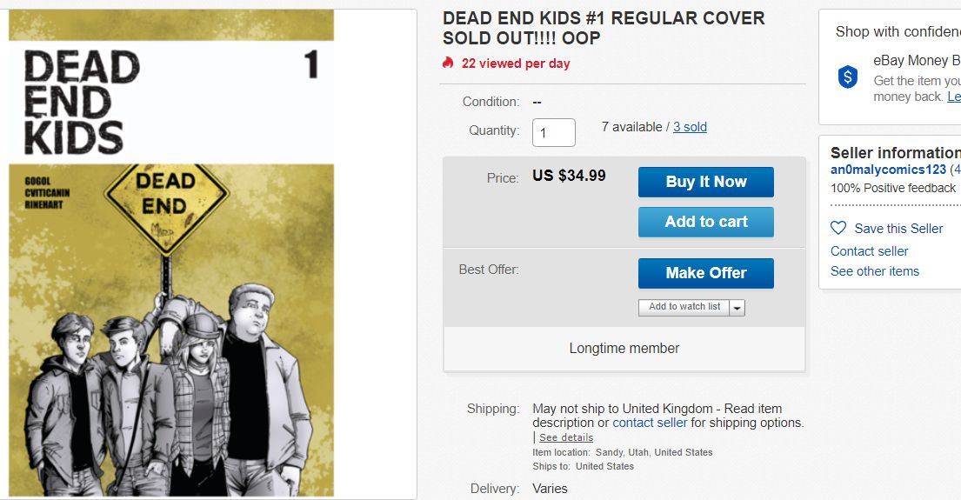Click the Shop with confidence heading
Image resolution: width=961 pixels, height=500 pixels.
point(898,32)
